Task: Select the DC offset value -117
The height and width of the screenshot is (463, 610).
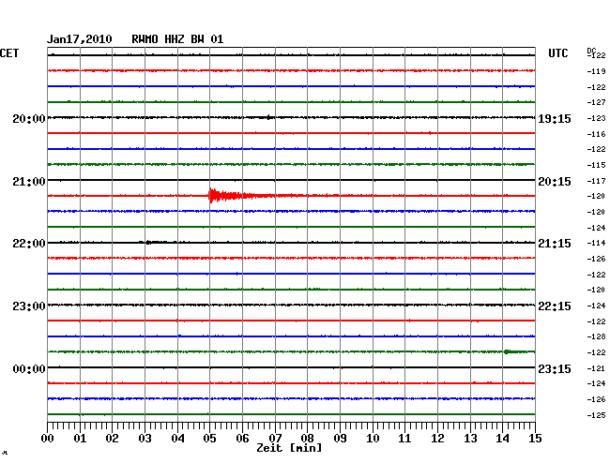Action: click(596, 181)
